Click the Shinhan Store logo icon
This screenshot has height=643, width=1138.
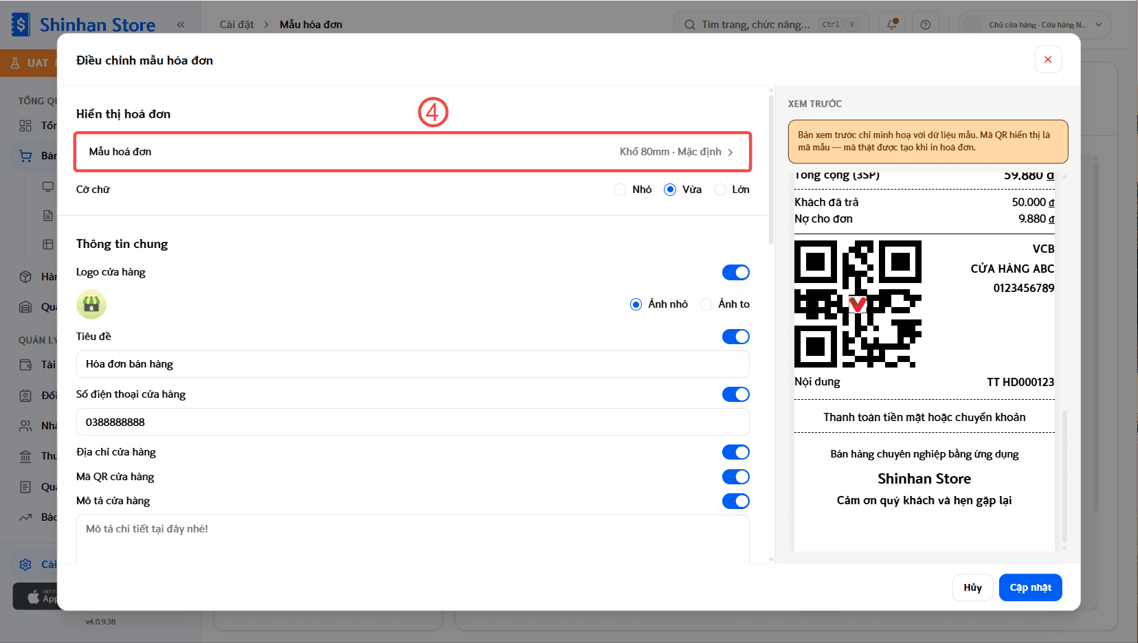click(x=21, y=25)
